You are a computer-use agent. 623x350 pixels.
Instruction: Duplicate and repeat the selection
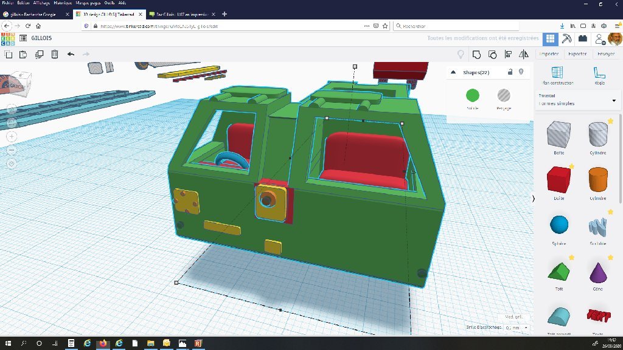(x=39, y=54)
